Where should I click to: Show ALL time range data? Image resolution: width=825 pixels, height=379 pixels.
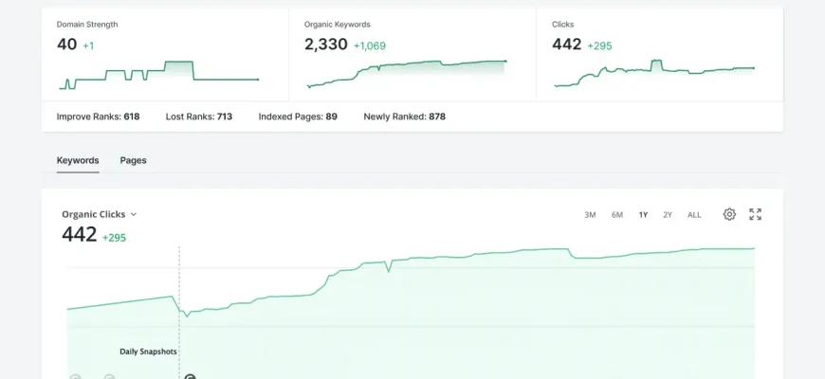tap(694, 215)
